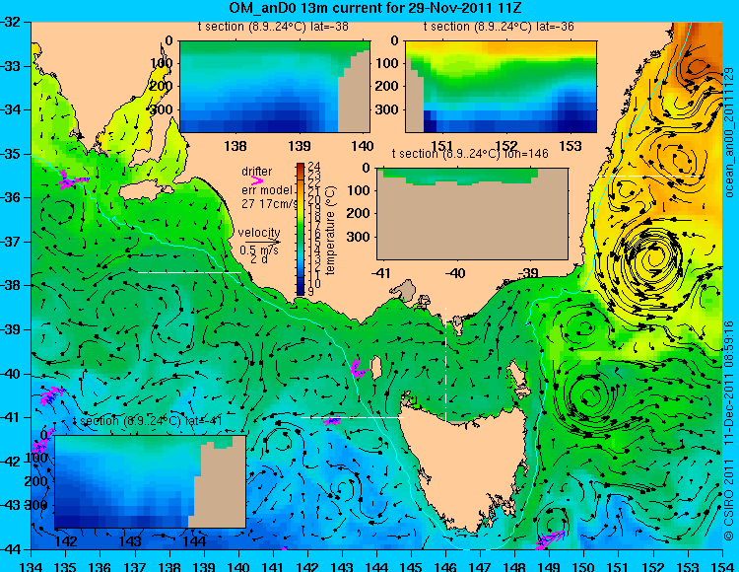The image size is (739, 572).
Task: Open the lat=-36 temperature section inset plot
Action: tap(501, 87)
